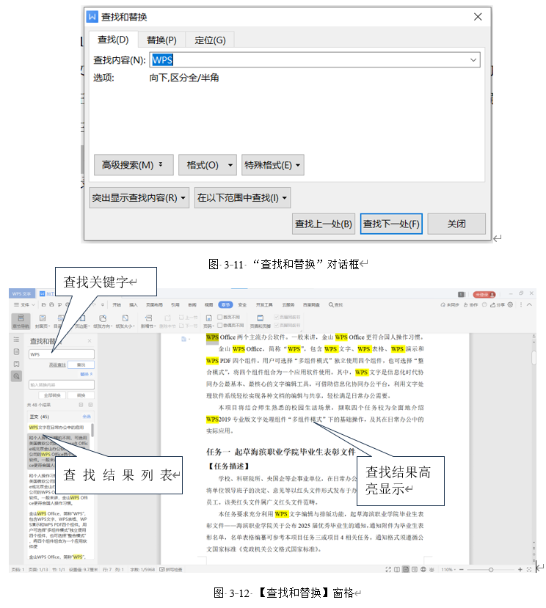Select the 云服务 ribbon tab
Screen dimensions: 546x608
pyautogui.click(x=288, y=305)
